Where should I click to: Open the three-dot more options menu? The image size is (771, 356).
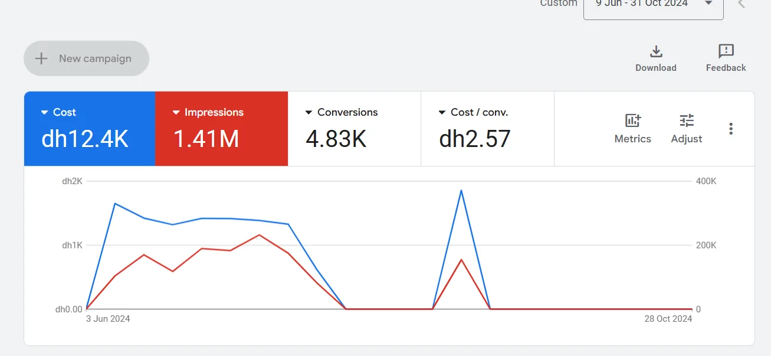(x=731, y=129)
